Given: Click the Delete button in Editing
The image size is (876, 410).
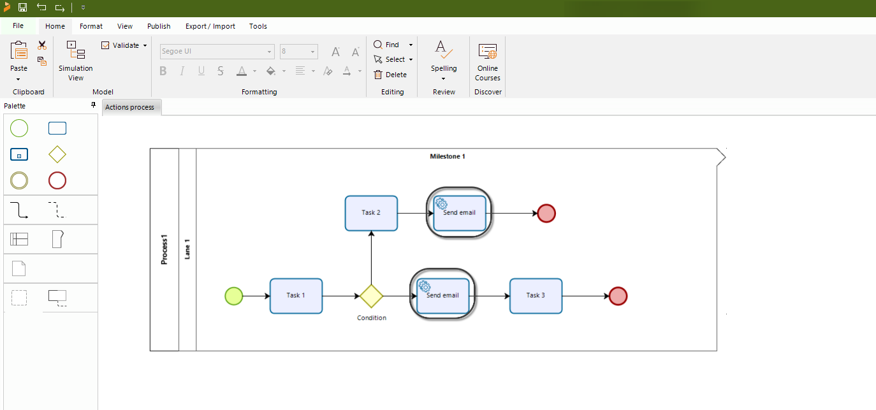Looking at the screenshot, I should pos(390,75).
